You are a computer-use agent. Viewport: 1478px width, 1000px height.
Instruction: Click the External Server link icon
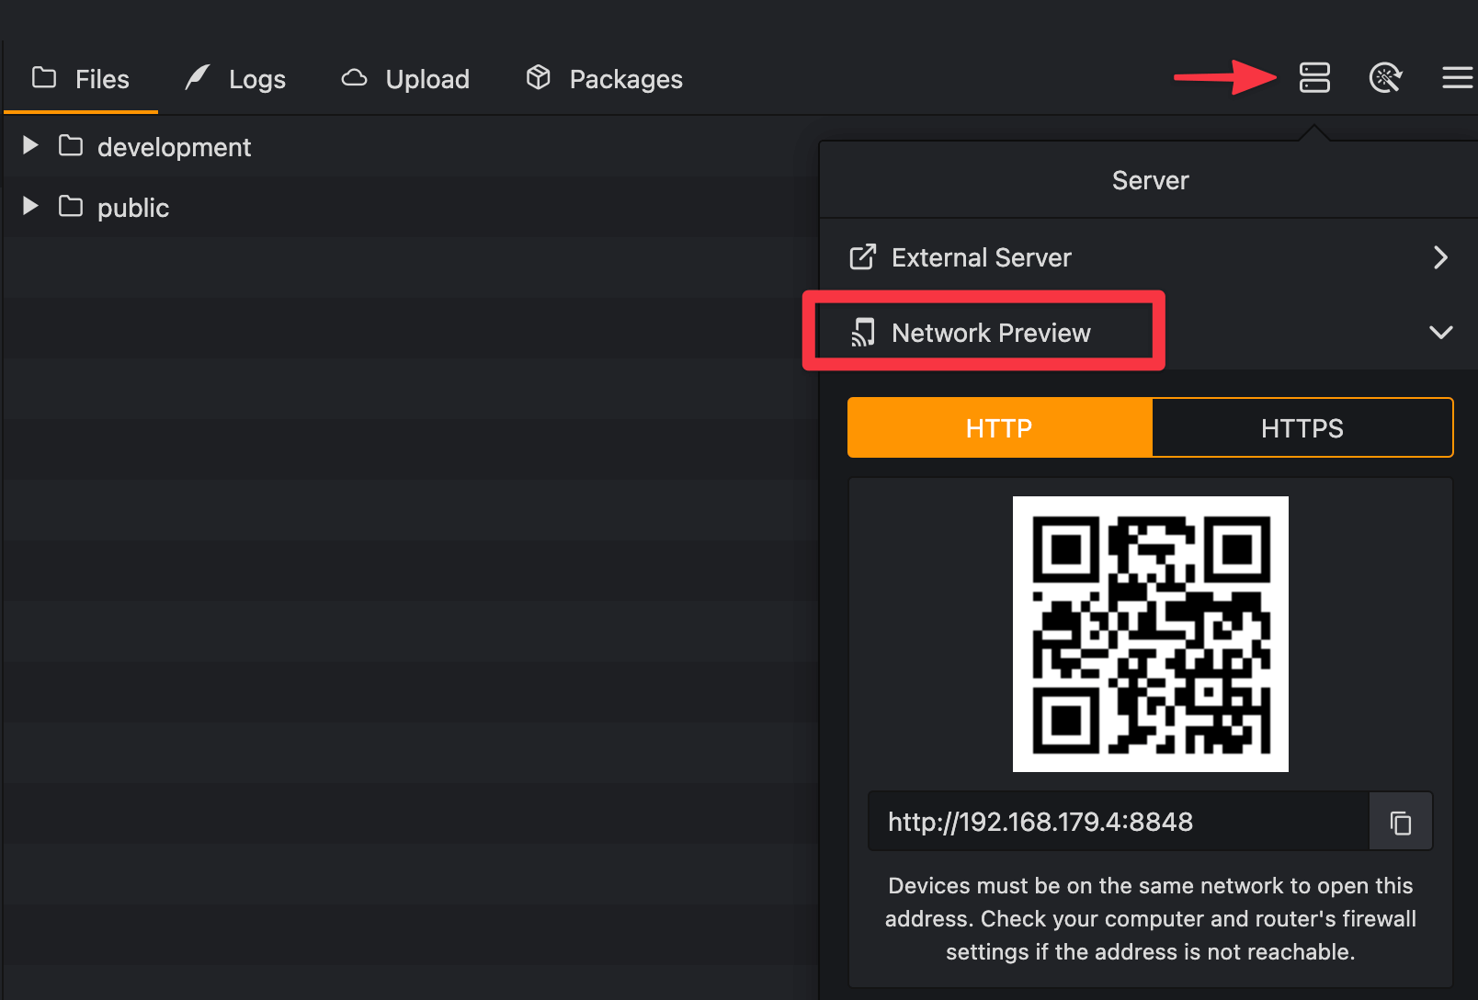point(862,257)
